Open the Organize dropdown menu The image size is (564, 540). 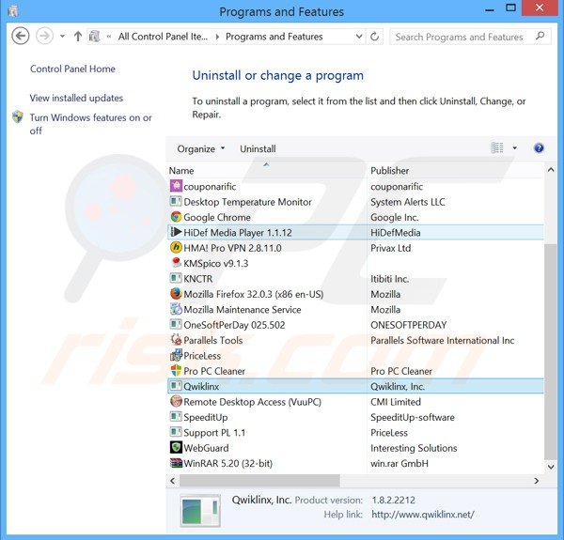pyautogui.click(x=201, y=148)
